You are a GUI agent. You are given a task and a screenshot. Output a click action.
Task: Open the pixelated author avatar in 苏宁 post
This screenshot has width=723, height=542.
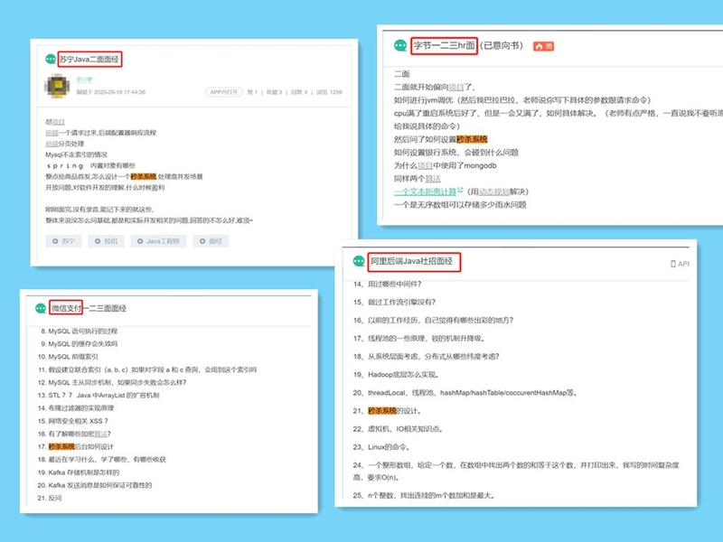click(57, 86)
